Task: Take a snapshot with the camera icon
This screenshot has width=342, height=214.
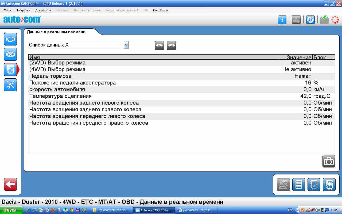Action: pos(329,161)
